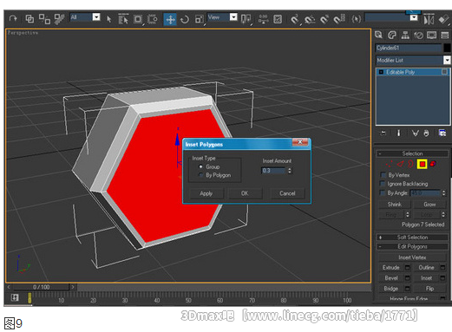Toggle Angle Snap icon
The image size is (452, 332).
[310, 19]
